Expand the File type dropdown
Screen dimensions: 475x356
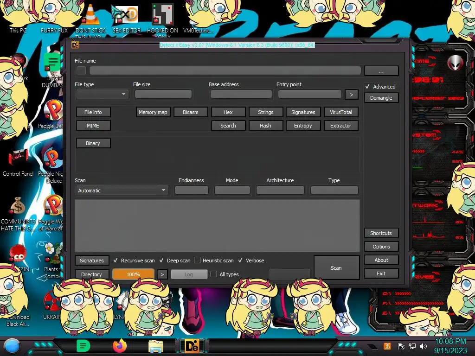click(x=103, y=94)
